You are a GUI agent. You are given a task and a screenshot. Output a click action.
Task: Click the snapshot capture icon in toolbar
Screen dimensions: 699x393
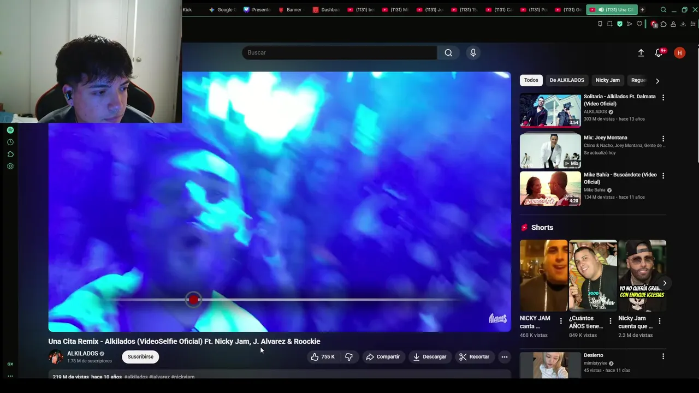[609, 24]
